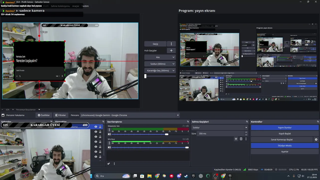Open Discord from the taskbar
Screen dimensions: 320x180
(x=179, y=176)
